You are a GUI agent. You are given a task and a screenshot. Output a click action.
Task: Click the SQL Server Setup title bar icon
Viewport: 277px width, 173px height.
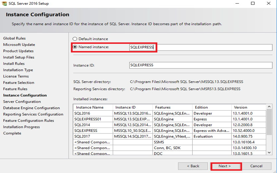(x=4, y=4)
